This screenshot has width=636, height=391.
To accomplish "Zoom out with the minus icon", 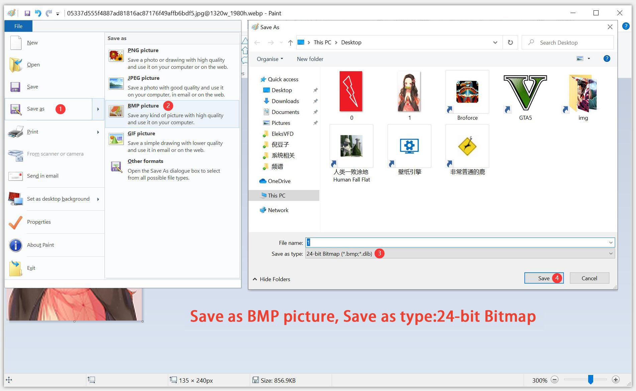I will pos(555,380).
